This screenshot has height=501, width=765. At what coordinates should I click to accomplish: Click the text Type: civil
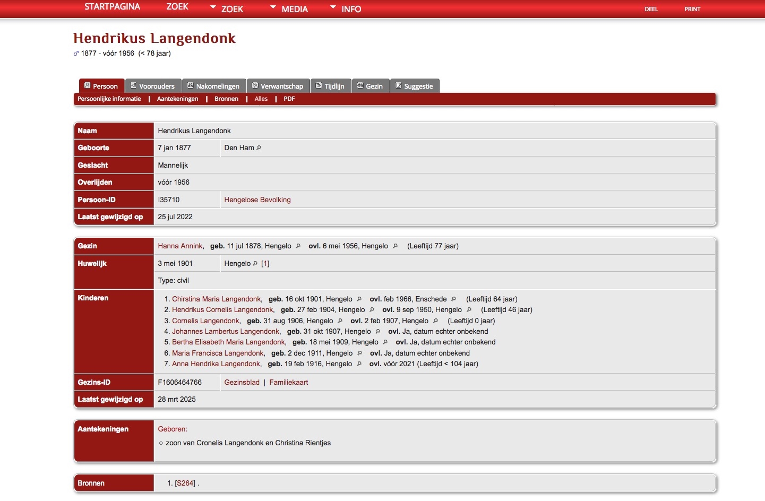tap(174, 281)
